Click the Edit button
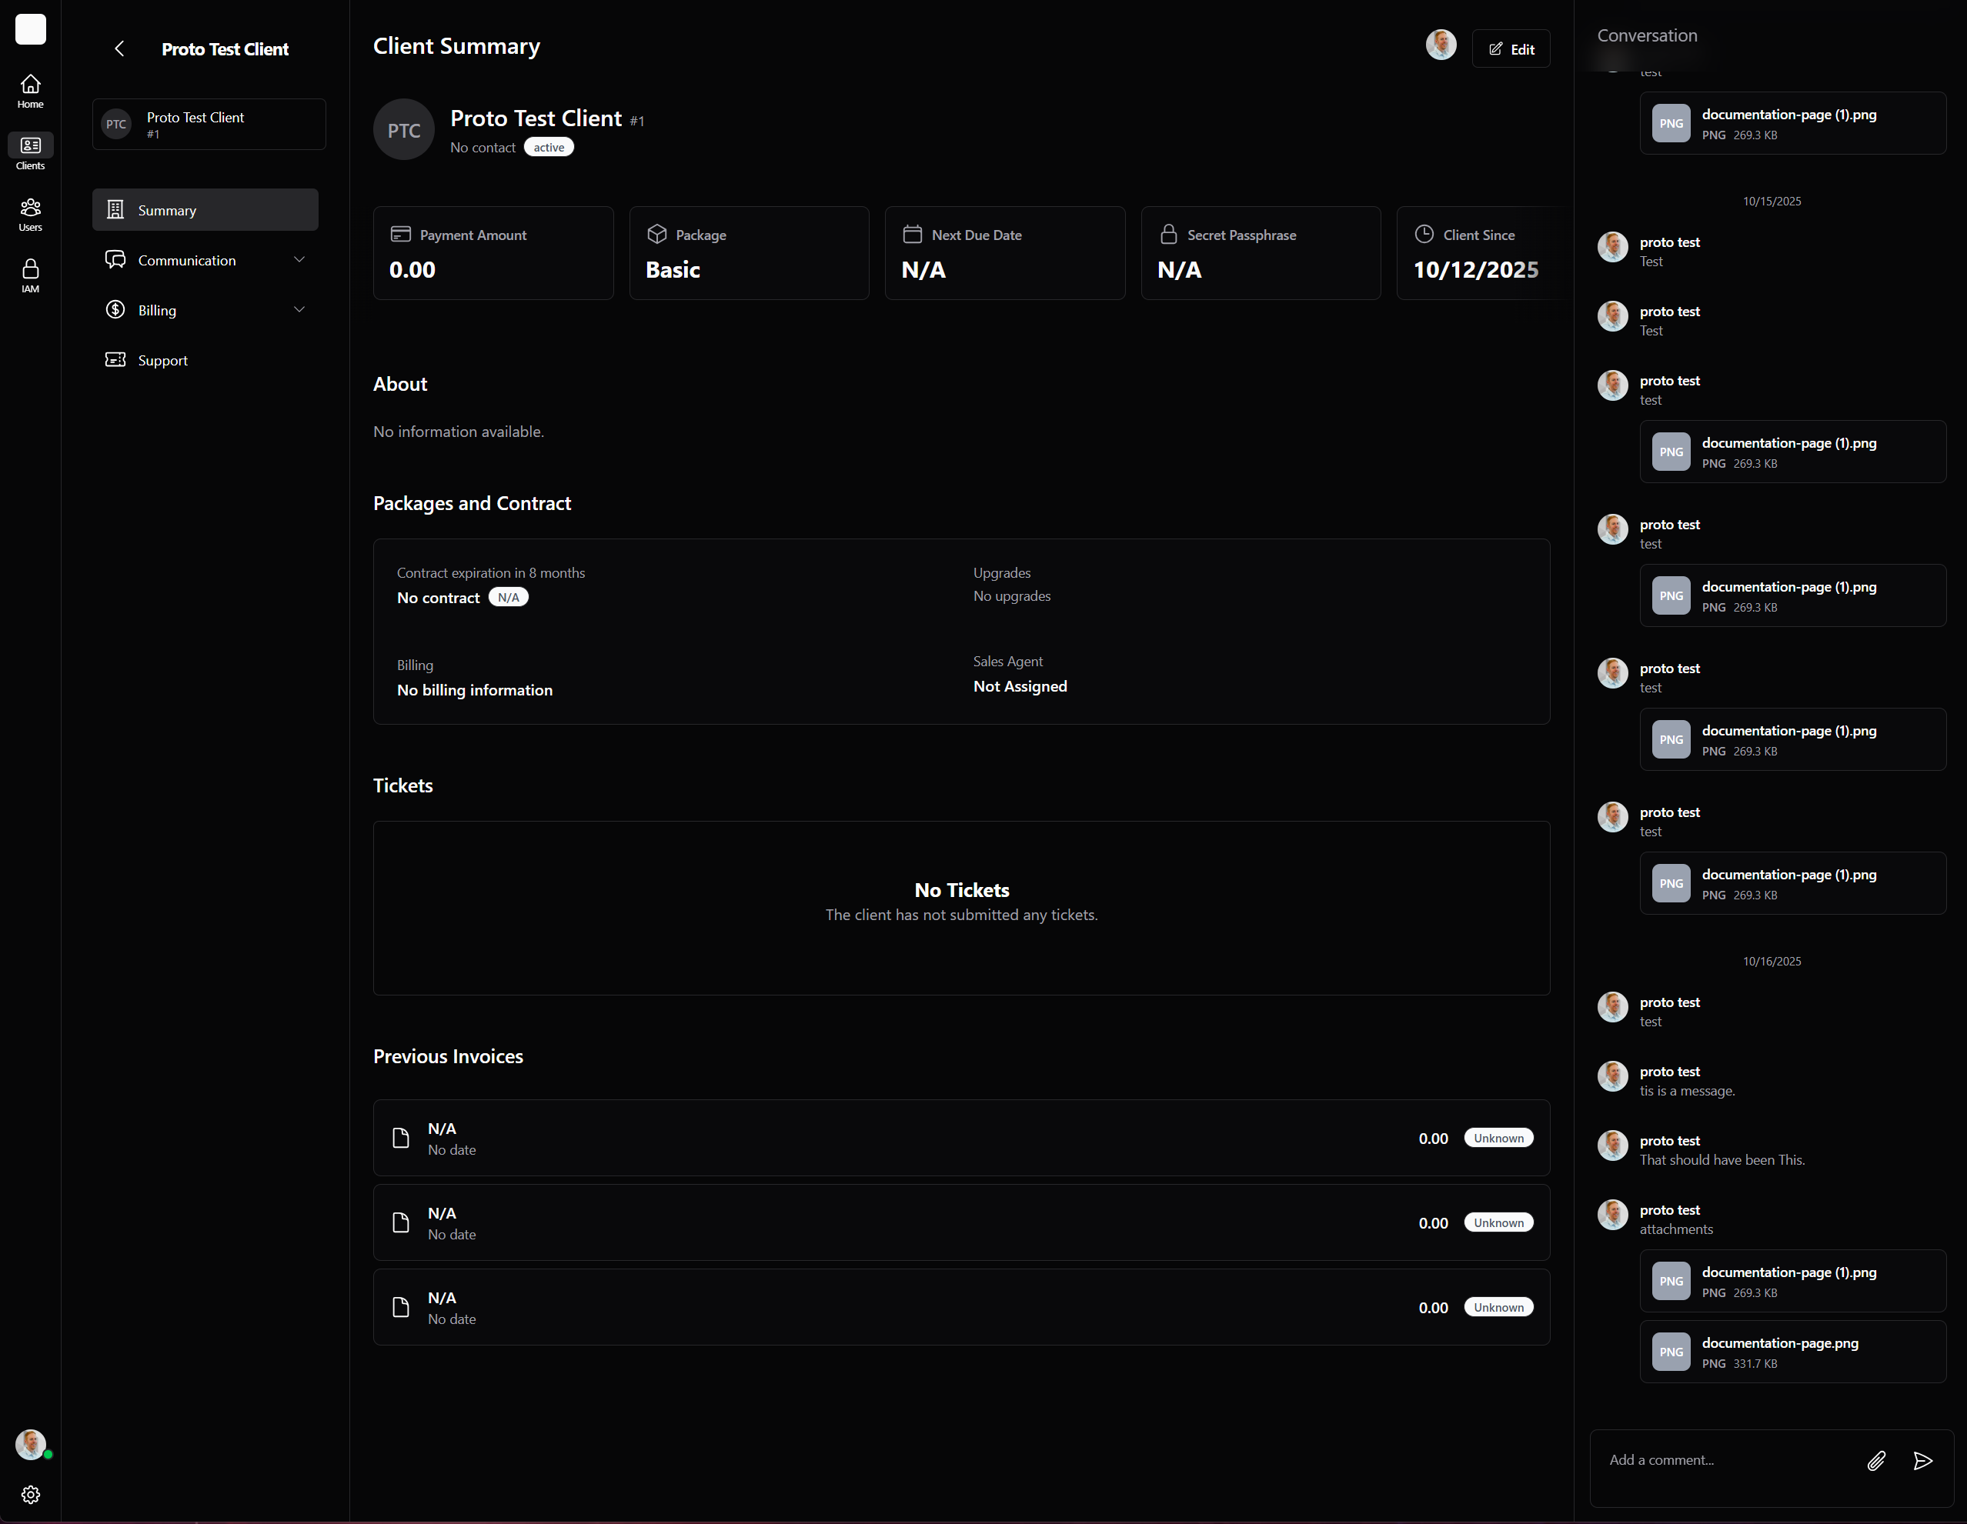 (x=1511, y=48)
